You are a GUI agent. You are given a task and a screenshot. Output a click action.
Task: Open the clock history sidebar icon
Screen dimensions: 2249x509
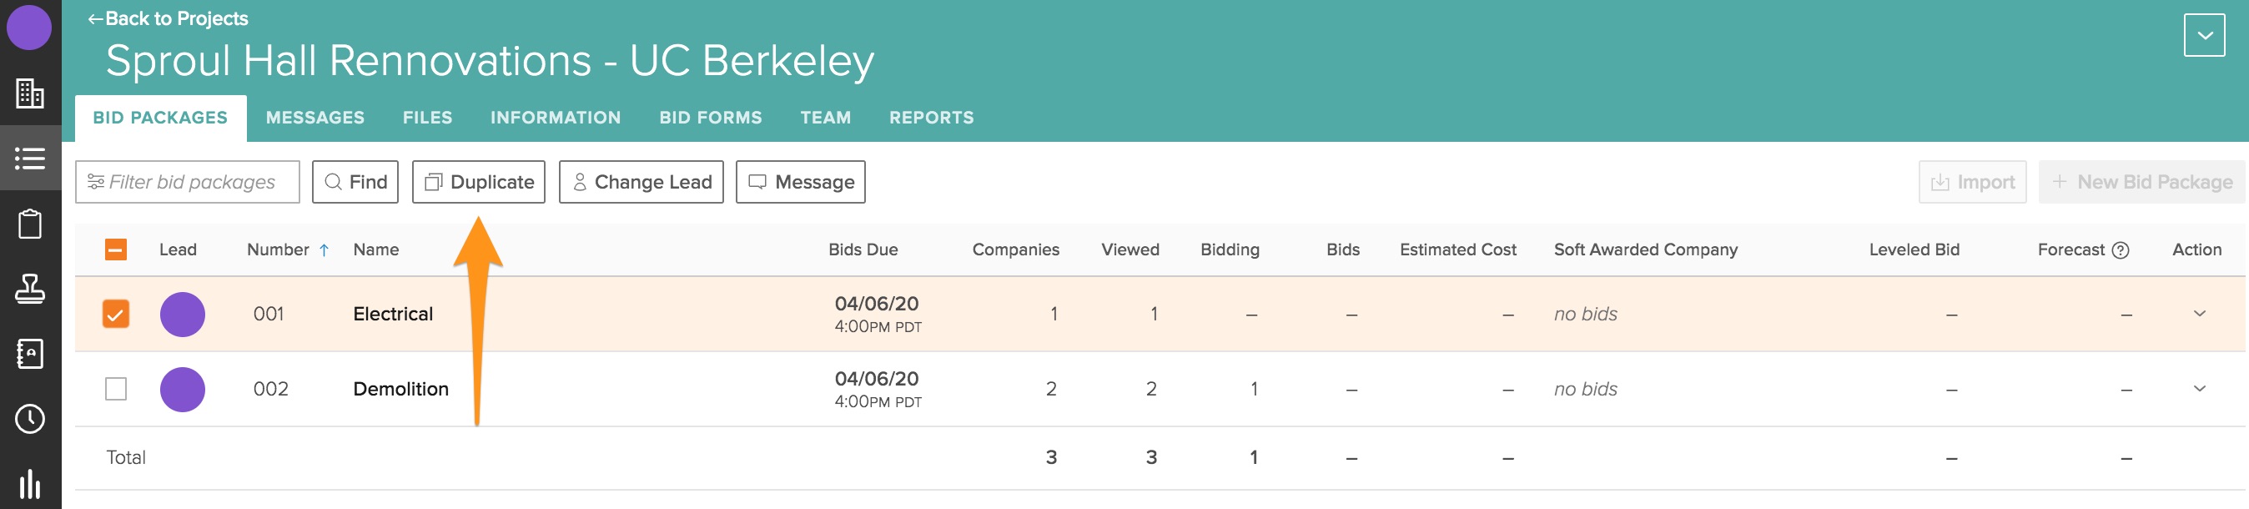[x=30, y=418]
